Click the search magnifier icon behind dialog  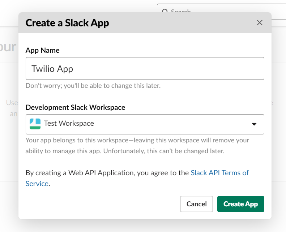point(165,12)
